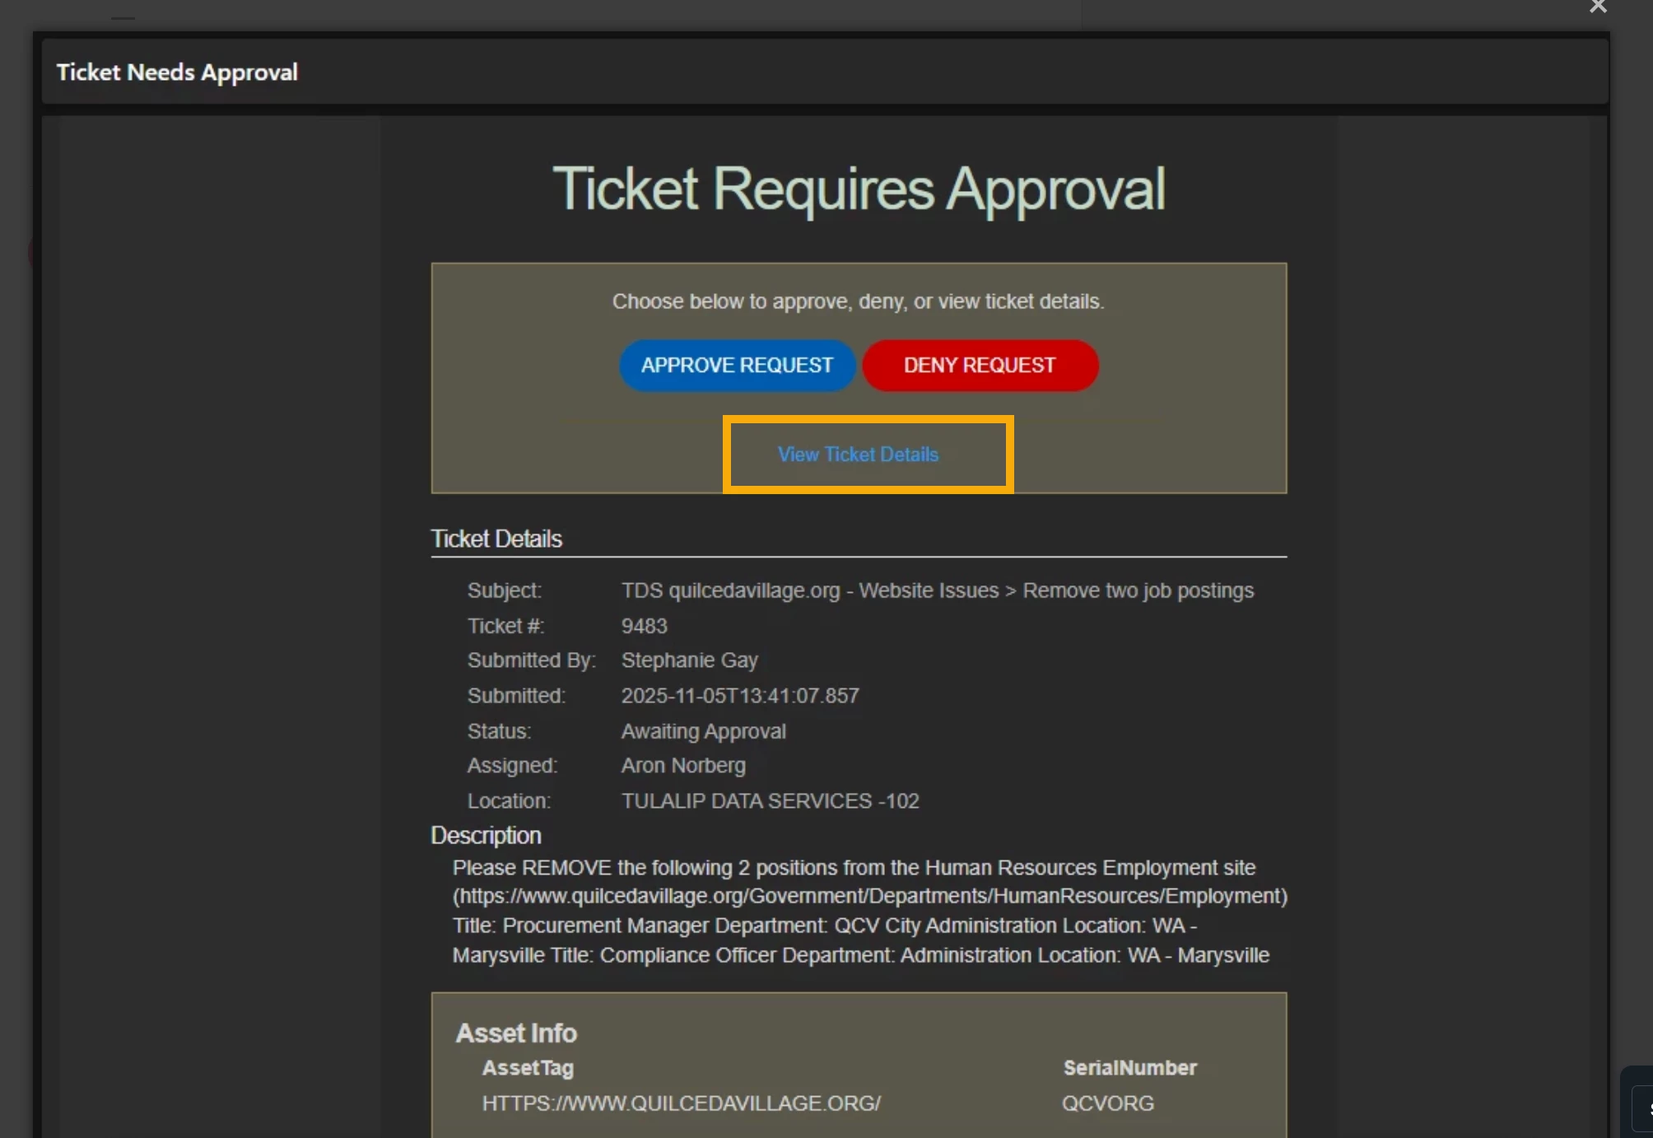
Task: Open the View Ticket Details link
Action: click(858, 455)
